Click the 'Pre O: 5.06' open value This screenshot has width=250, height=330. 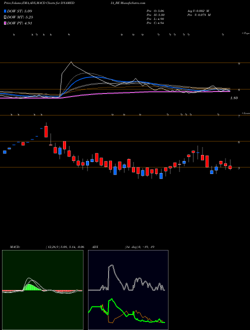155,10
